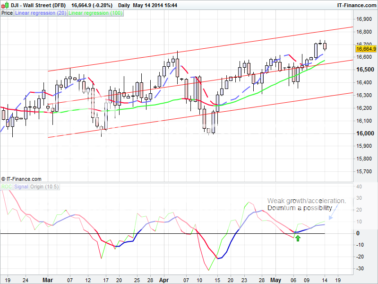Click the highlighted 16,664.9 current price tag

coord(366,48)
